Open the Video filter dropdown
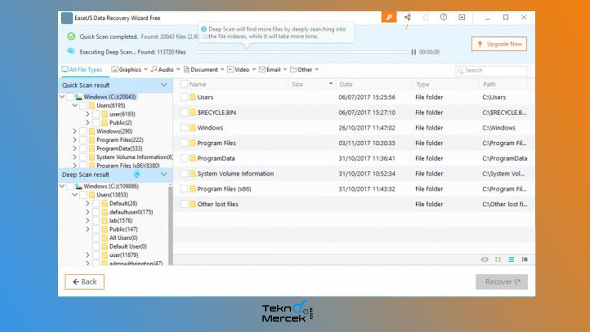 pyautogui.click(x=242, y=70)
